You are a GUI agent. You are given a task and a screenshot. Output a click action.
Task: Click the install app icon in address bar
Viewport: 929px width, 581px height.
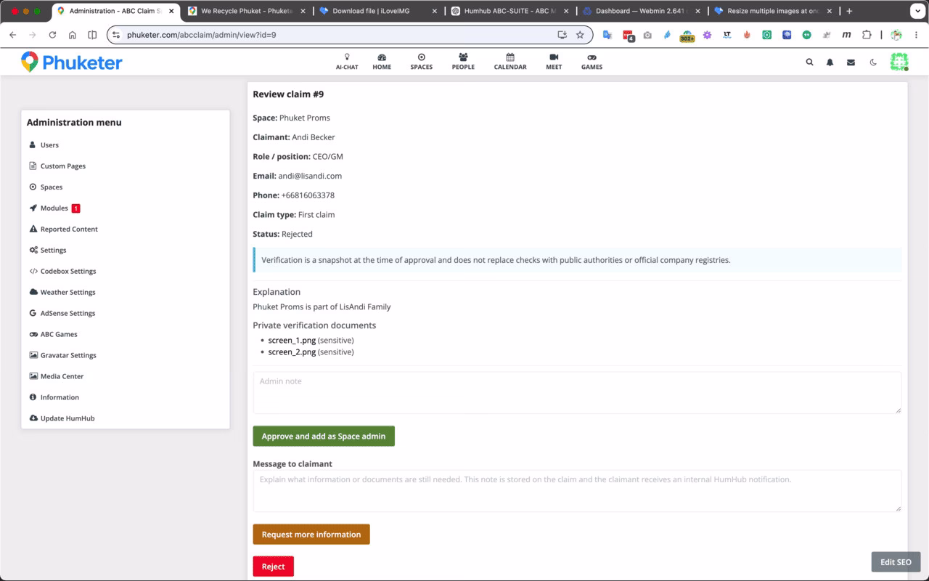point(562,35)
